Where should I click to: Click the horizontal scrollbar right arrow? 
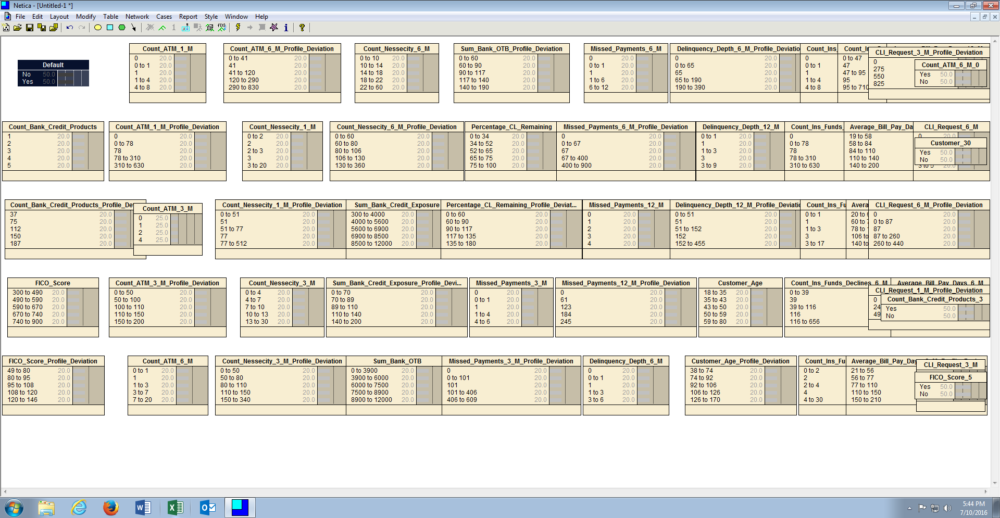[985, 491]
